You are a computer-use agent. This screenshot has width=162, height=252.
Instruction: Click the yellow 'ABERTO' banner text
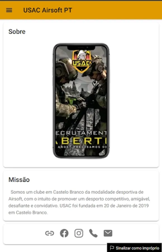[81, 141]
